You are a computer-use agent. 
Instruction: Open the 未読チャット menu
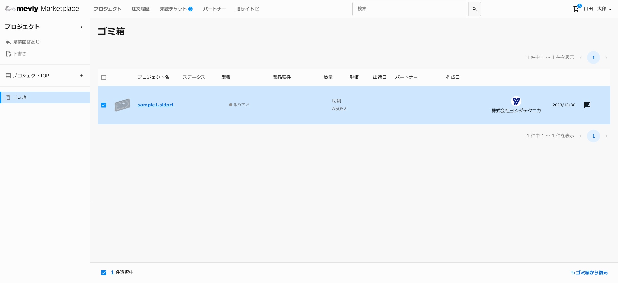[x=173, y=9]
